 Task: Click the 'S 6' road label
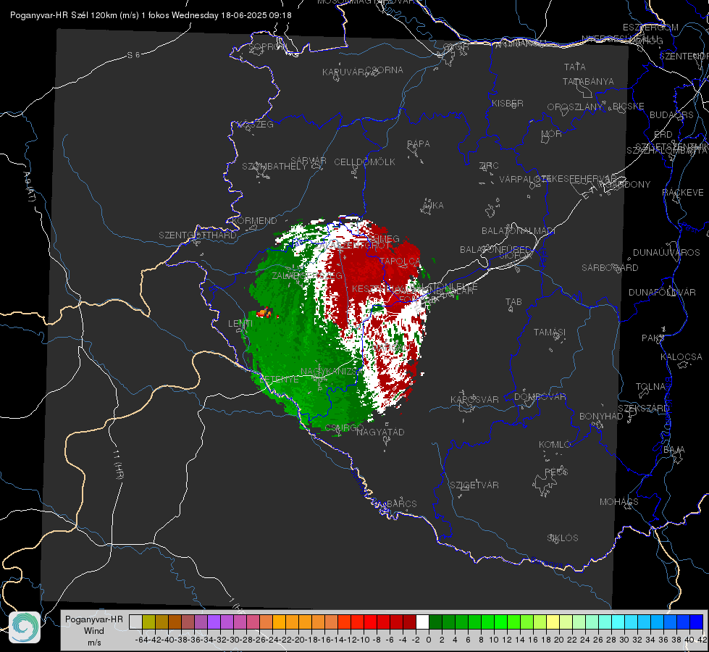pyautogui.click(x=133, y=55)
